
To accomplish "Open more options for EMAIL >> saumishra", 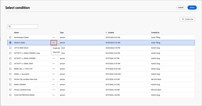I will [x=54, y=74].
